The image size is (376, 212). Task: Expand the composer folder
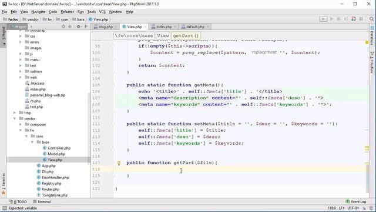click(21, 124)
